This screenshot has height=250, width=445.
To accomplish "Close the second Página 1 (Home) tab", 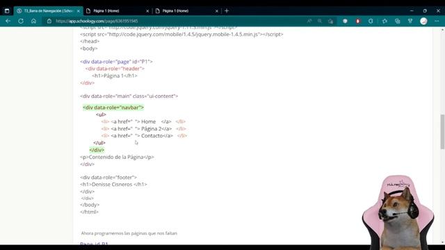I will (x=216, y=11).
